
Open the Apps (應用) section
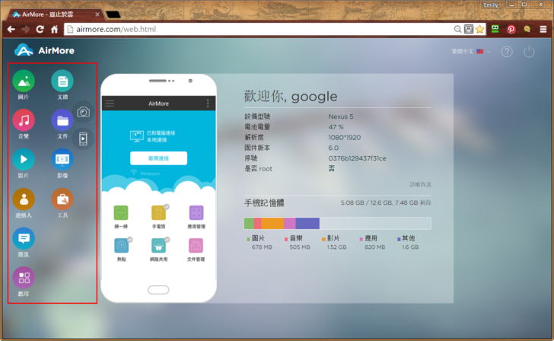(24, 277)
